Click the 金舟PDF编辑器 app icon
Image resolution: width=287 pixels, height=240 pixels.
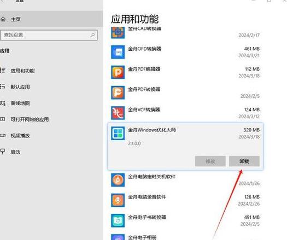[x=118, y=73]
